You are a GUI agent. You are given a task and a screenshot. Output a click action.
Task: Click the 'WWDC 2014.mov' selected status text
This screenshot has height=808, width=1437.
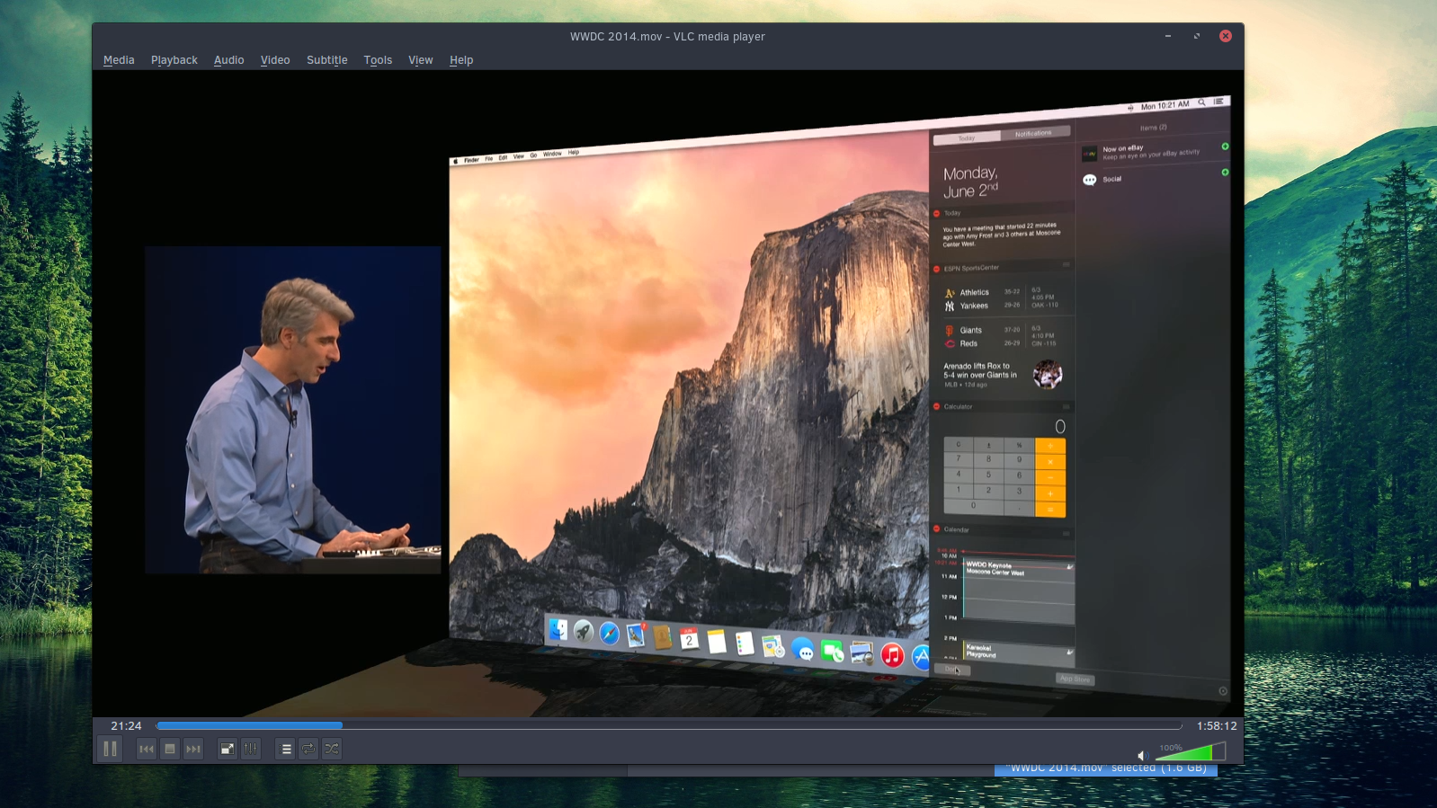click(1106, 768)
